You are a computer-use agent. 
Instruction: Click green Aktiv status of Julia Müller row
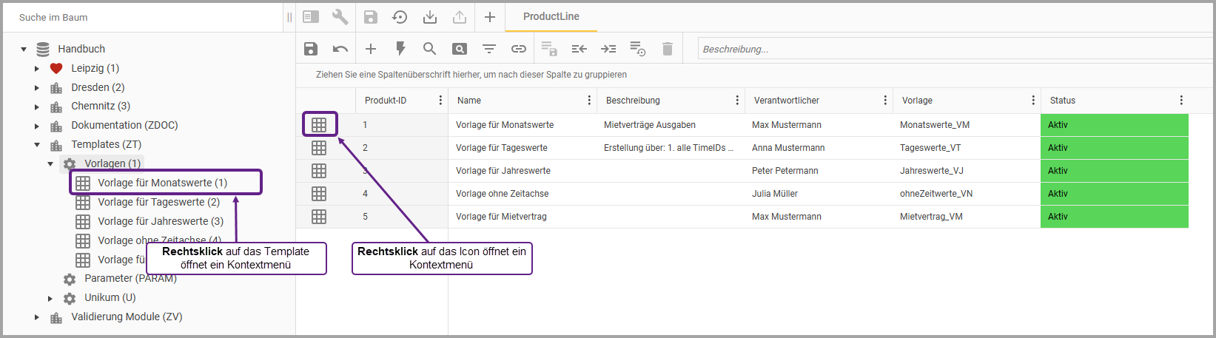coord(1114,194)
